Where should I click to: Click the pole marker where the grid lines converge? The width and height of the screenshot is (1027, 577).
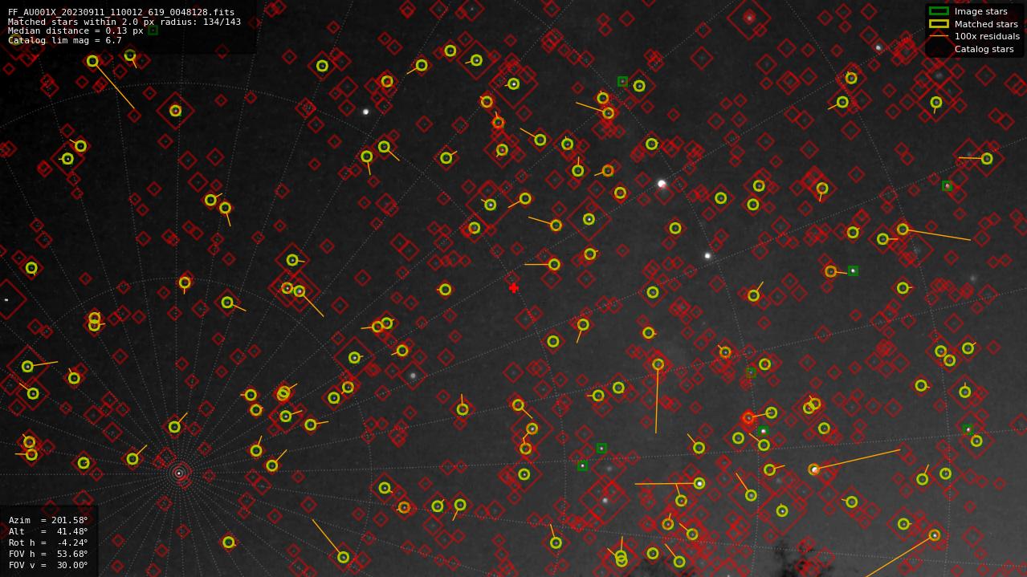[x=179, y=473]
